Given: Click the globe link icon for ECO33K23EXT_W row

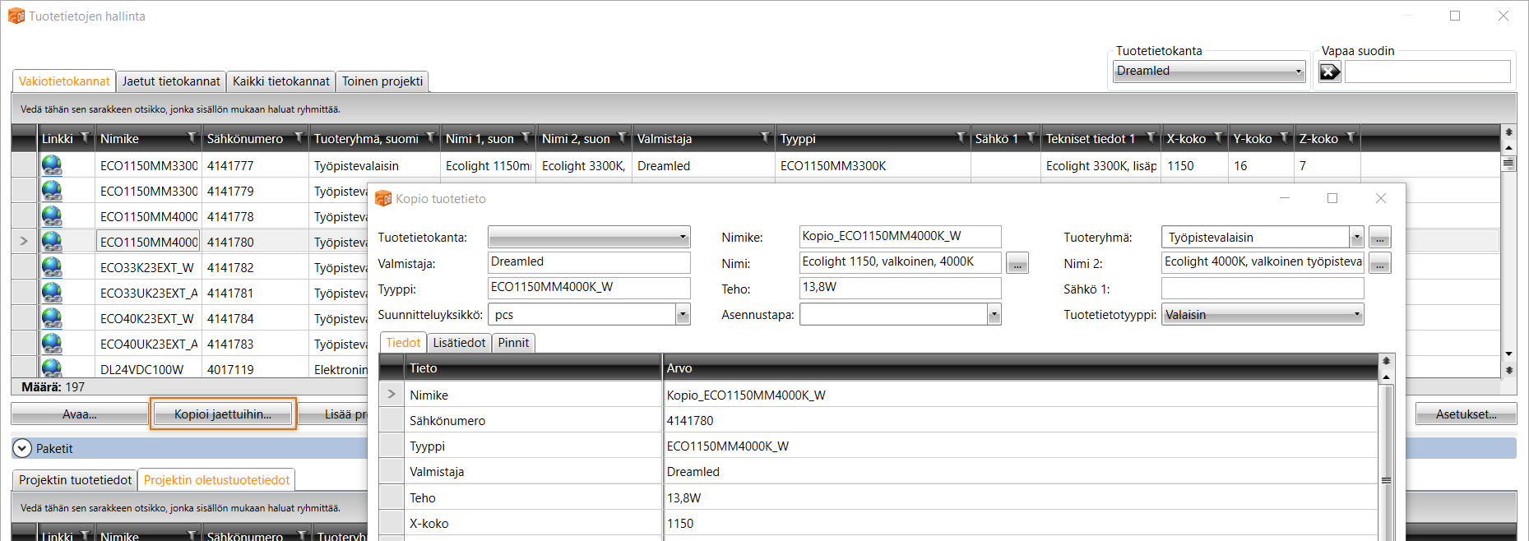Looking at the screenshot, I should click(x=52, y=267).
